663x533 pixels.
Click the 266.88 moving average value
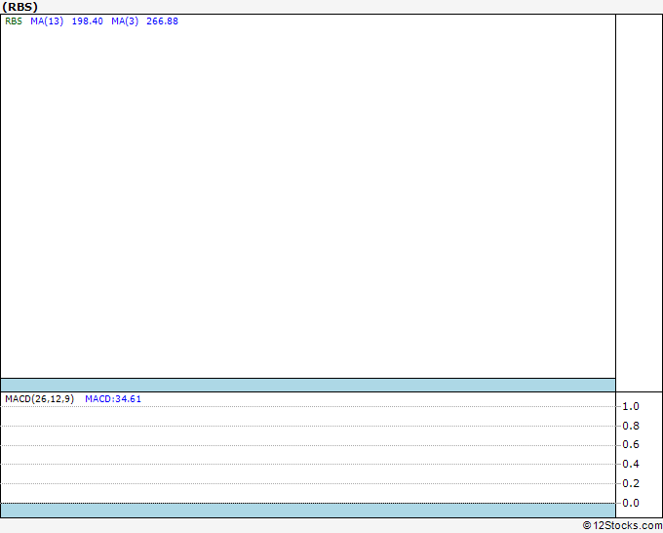tap(163, 21)
